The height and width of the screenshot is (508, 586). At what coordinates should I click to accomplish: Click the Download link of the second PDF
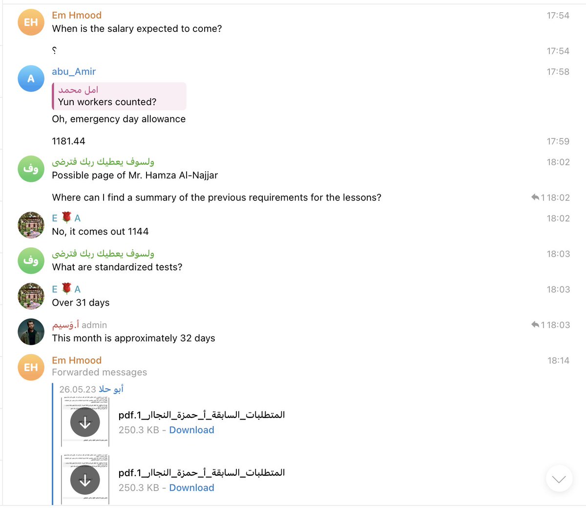click(x=191, y=487)
